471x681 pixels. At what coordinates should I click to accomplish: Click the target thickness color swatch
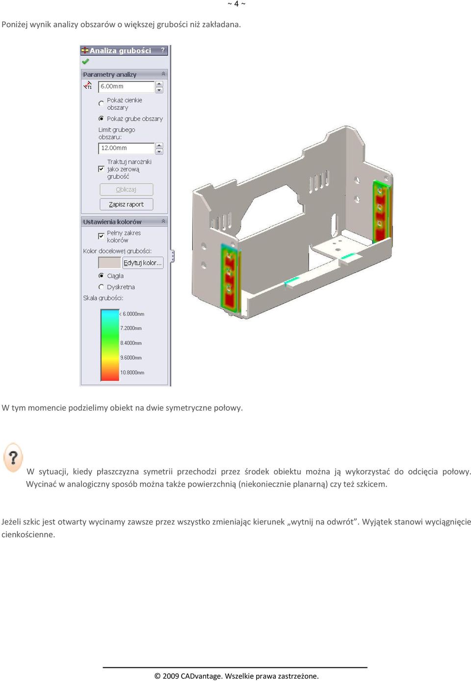109,263
